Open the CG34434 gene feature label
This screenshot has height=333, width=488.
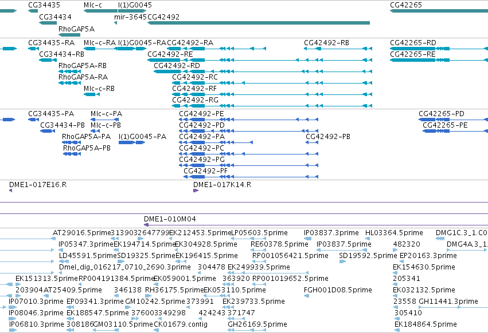click(x=55, y=17)
